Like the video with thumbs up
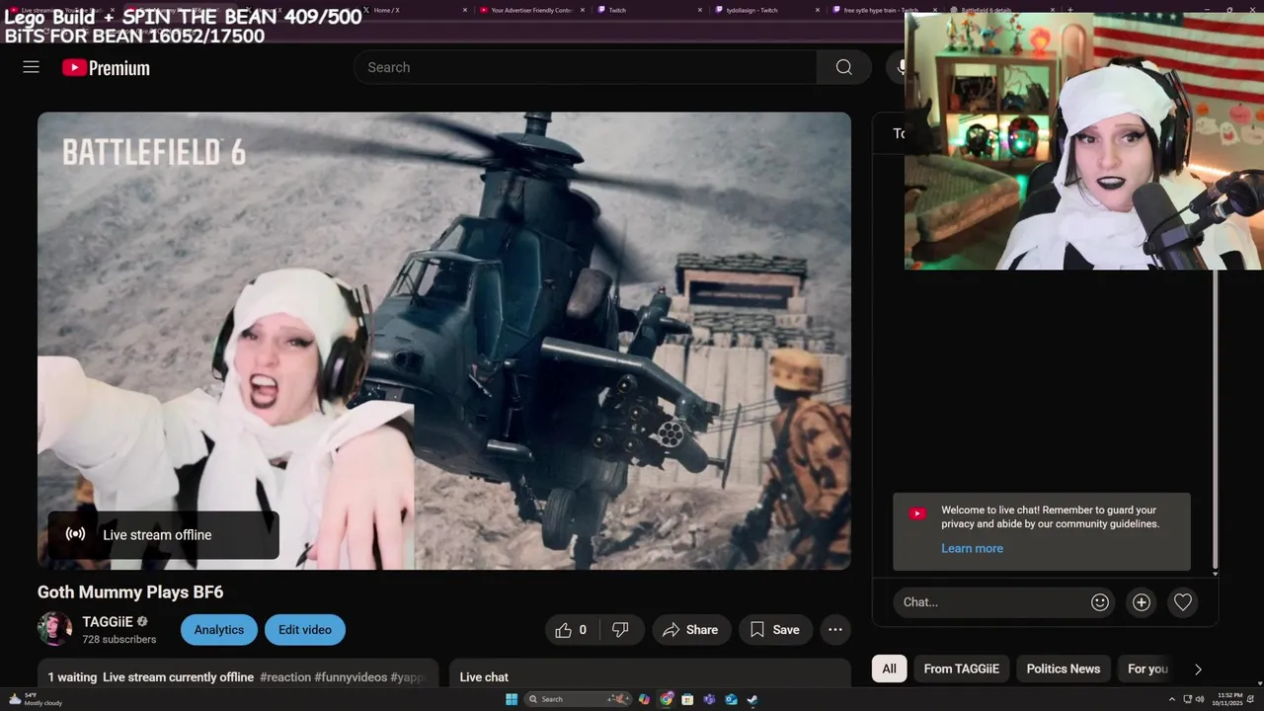 click(x=573, y=630)
